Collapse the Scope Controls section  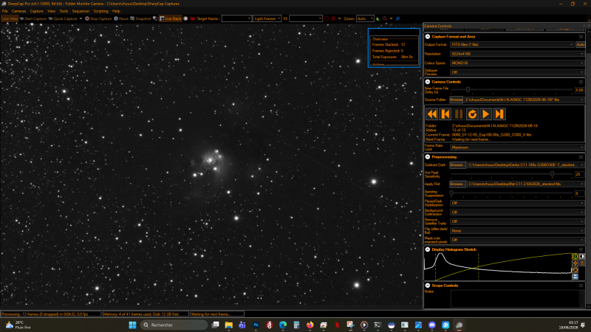[x=428, y=286]
